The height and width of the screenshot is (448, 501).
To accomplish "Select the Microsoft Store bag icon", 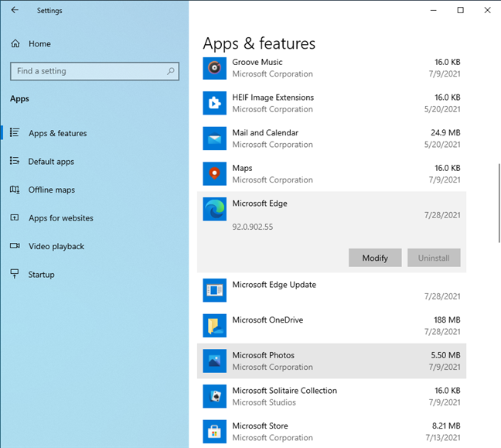I will point(214,432).
